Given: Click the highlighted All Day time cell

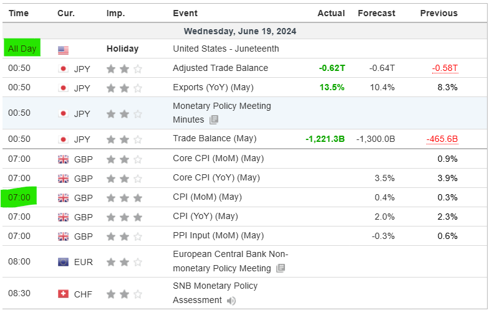Looking at the screenshot, I should pyautogui.click(x=22, y=49).
